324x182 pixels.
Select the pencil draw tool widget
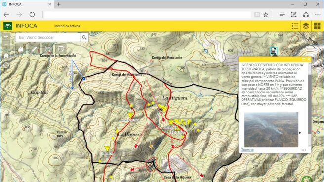(x=34, y=49)
